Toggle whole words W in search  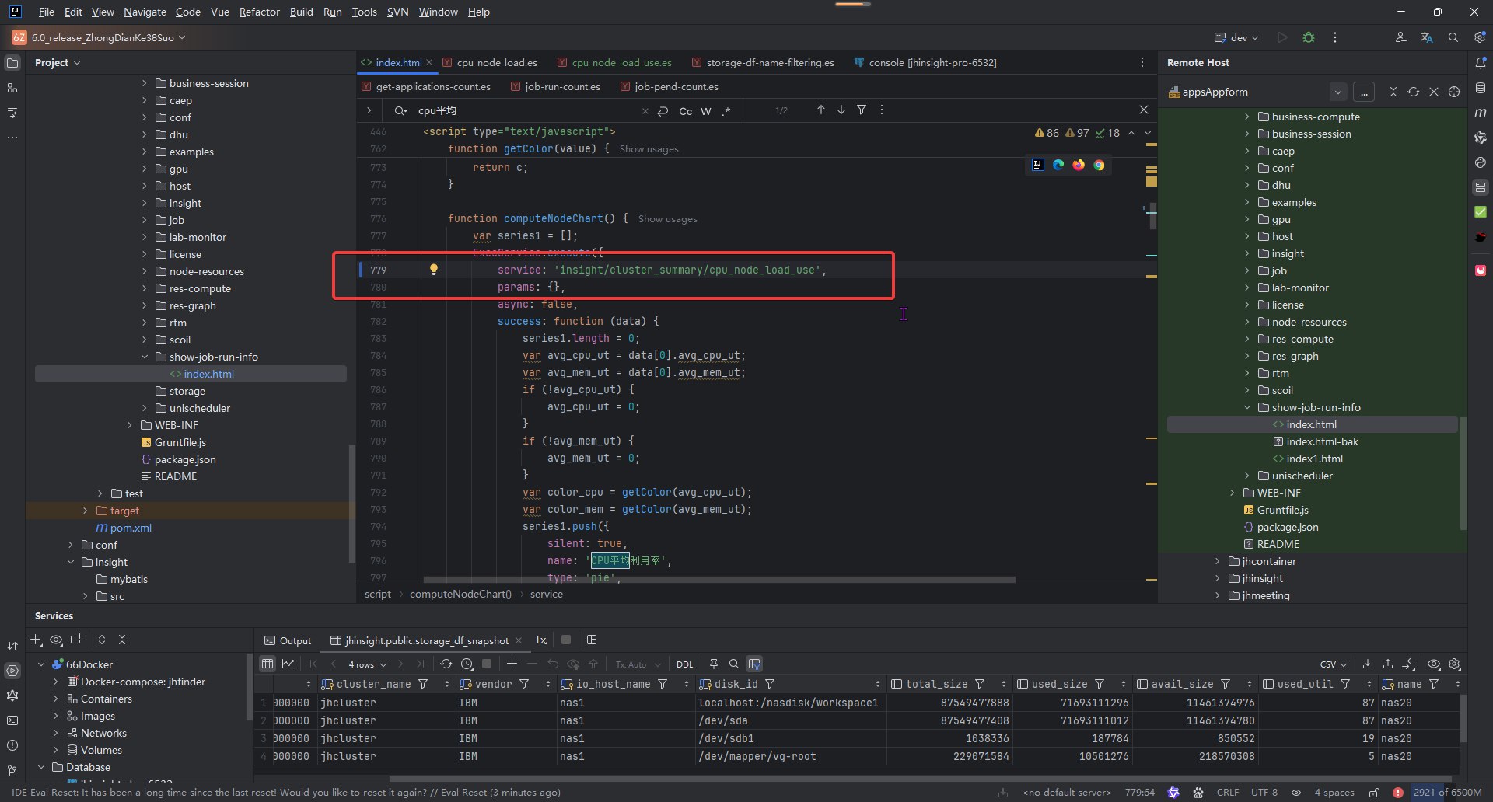[706, 111]
